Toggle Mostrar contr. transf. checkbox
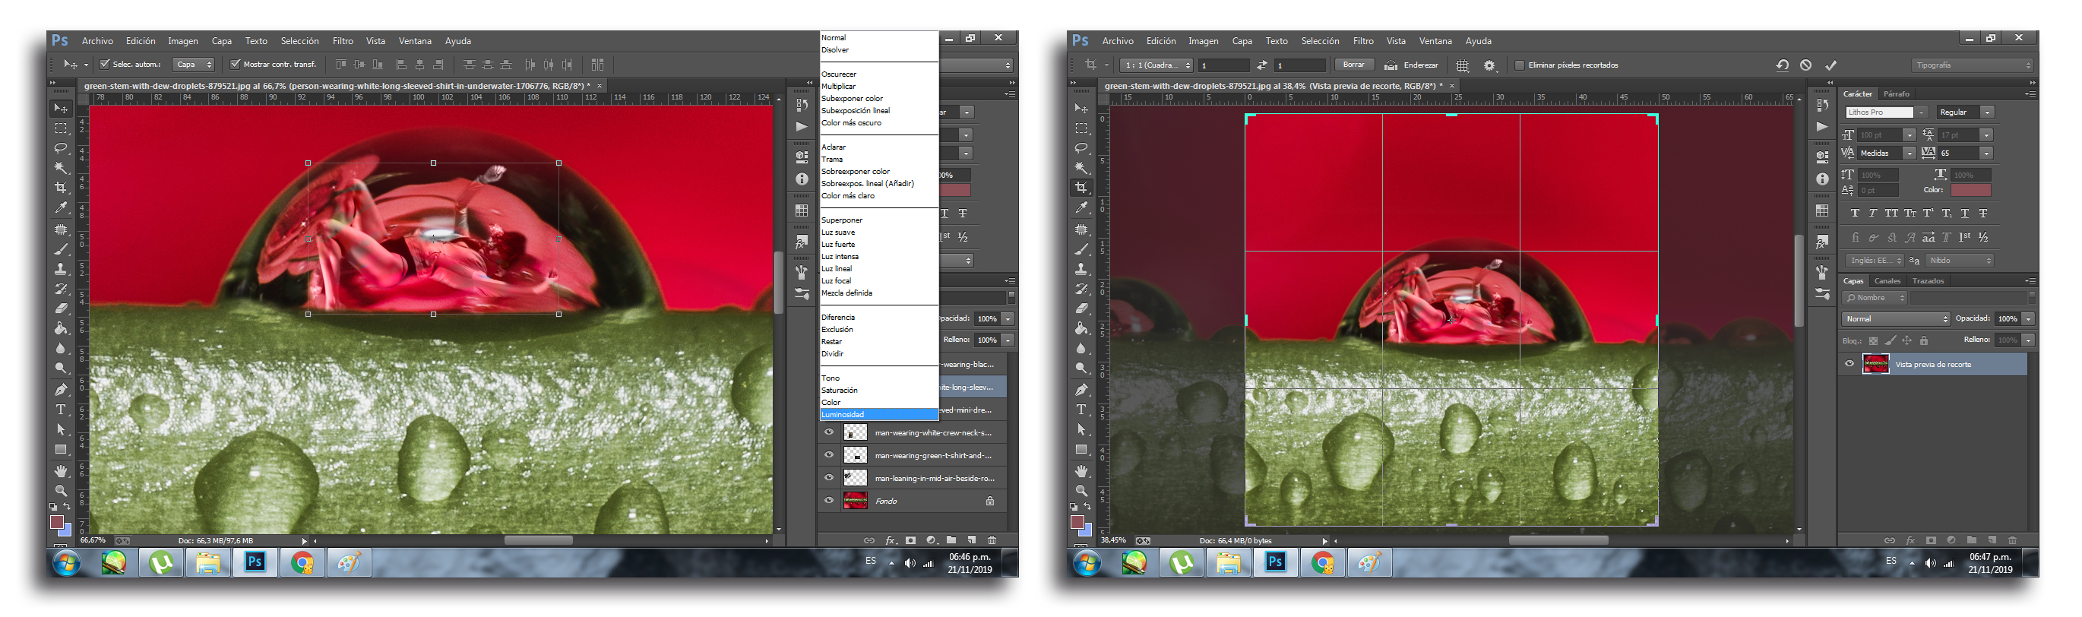The height and width of the screenshot is (617, 2082). pos(236,65)
